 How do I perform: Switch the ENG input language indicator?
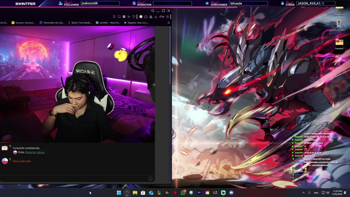316,193
